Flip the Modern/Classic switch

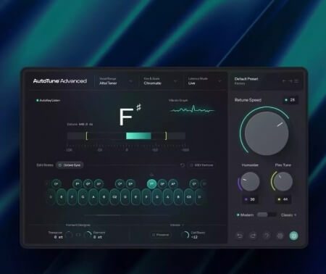[267, 215]
